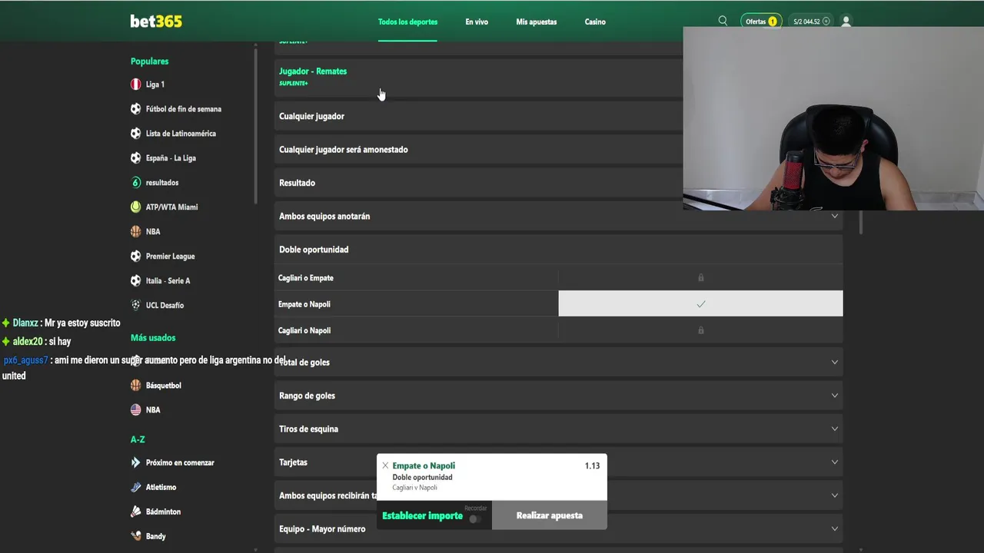Click the Próximo en comenzar icon
This screenshot has width=984, height=553.
click(x=135, y=462)
